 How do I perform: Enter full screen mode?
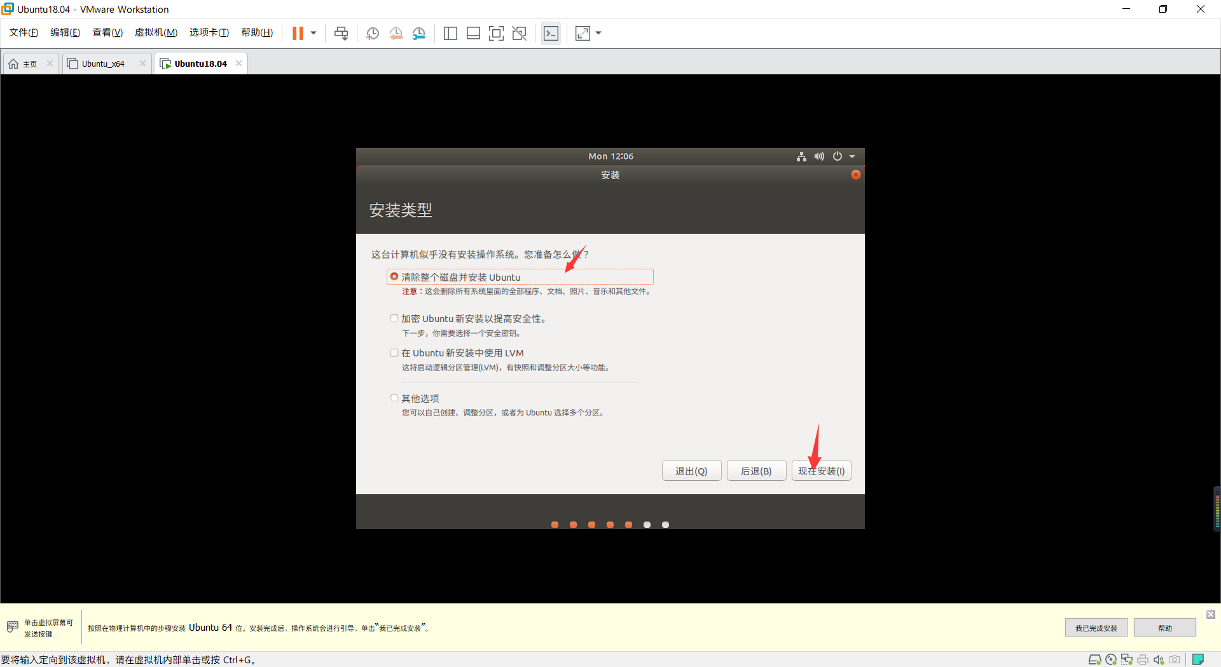point(496,33)
